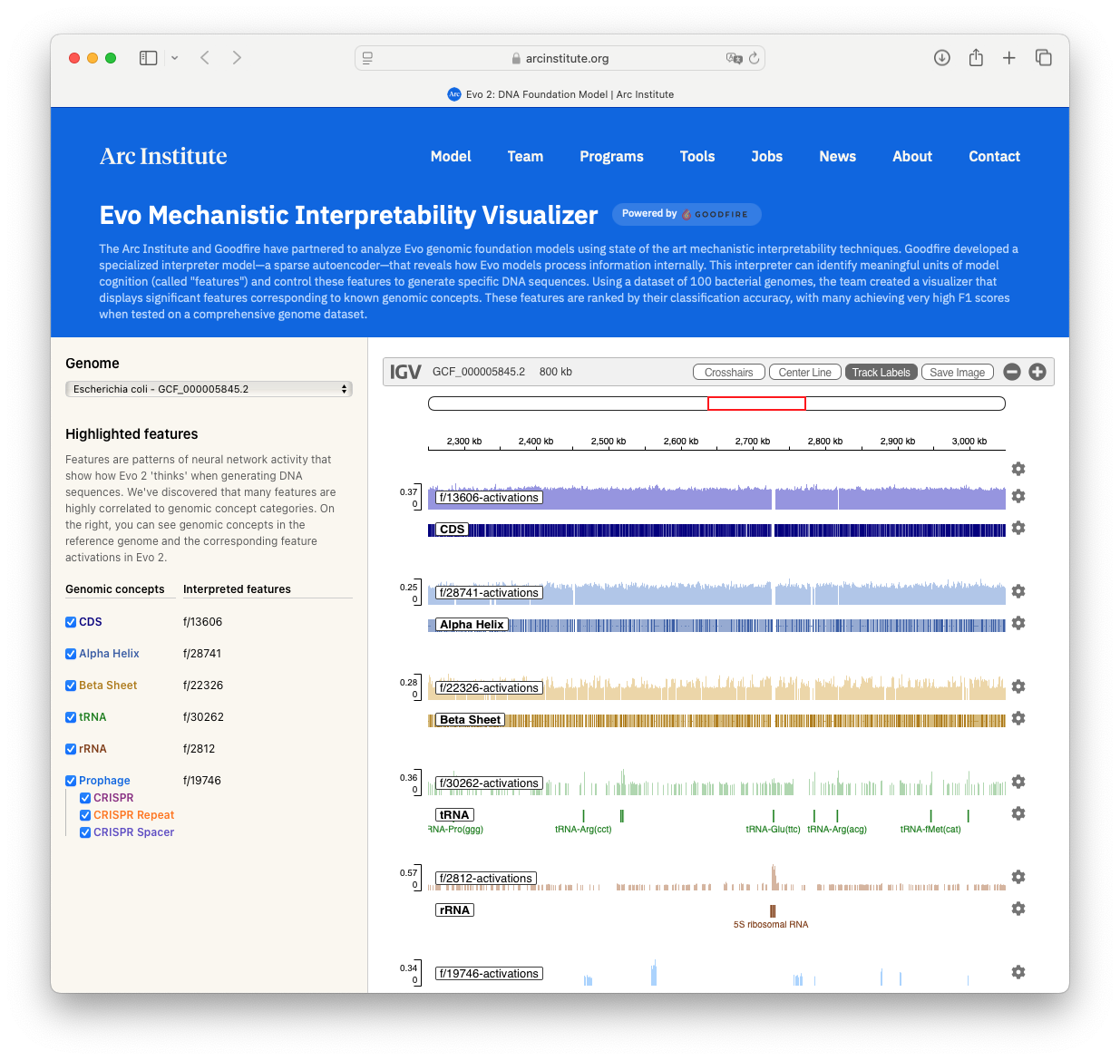Viewport: 1120px width, 1060px height.
Task: Open the Team nav menu
Action: pyautogui.click(x=525, y=156)
